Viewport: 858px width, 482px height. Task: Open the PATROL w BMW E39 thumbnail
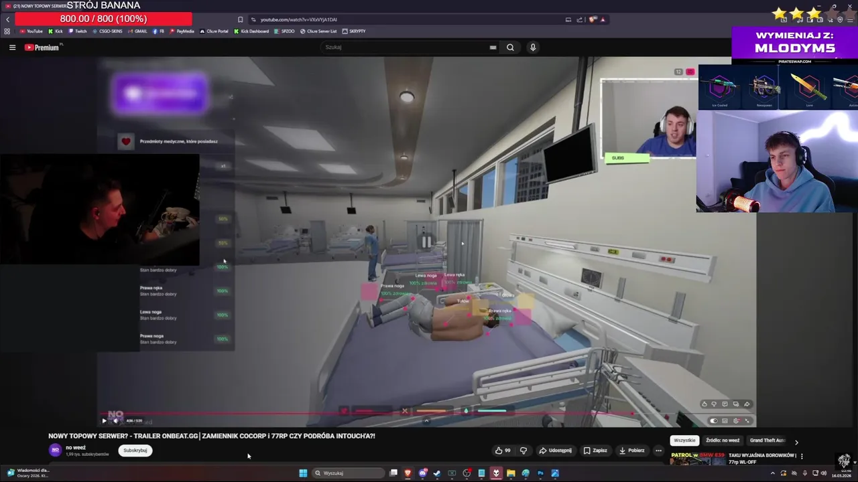coord(697,459)
